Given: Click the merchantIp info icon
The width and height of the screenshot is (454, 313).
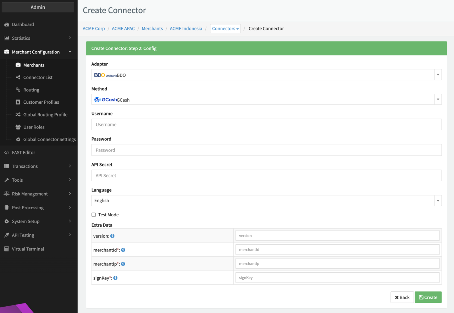Looking at the screenshot, I should click(123, 264).
